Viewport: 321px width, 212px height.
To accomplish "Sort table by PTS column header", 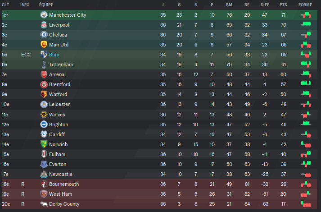I will pos(283,5).
